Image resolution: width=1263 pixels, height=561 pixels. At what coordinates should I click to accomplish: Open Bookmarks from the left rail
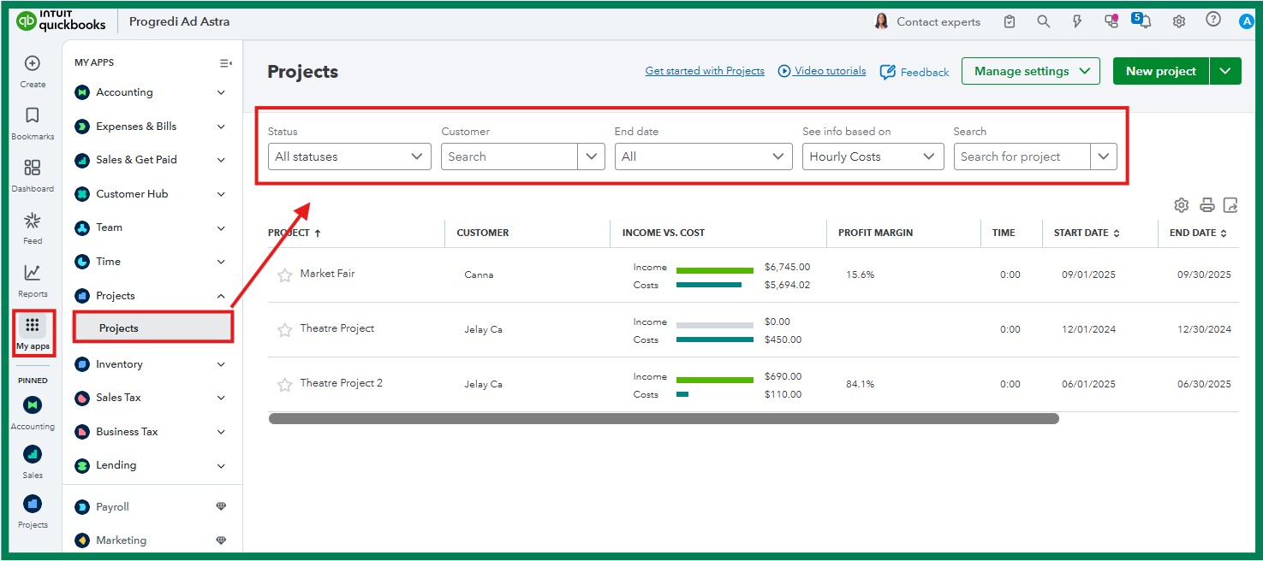point(33,116)
